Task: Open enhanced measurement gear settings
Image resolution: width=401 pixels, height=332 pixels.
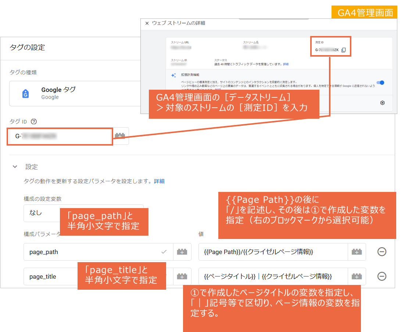Action: click(382, 103)
